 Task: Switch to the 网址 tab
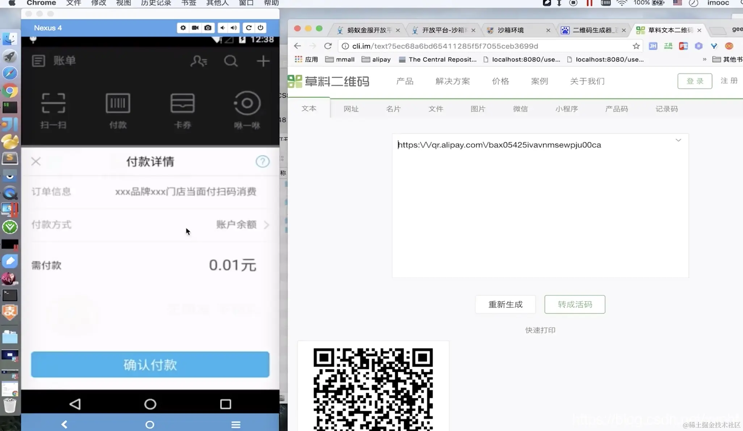[351, 109]
